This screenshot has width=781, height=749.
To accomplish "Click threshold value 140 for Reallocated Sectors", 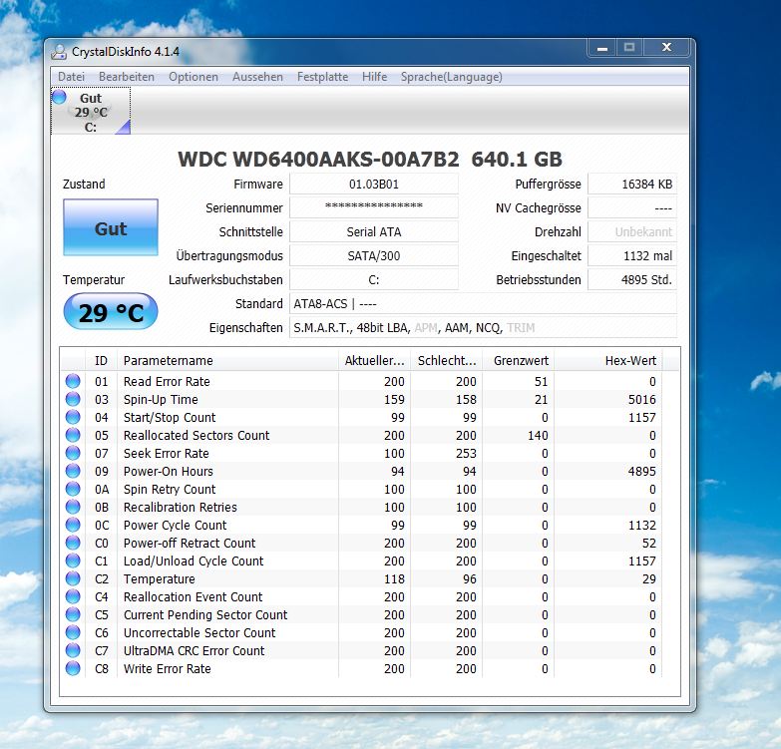I will [538, 435].
